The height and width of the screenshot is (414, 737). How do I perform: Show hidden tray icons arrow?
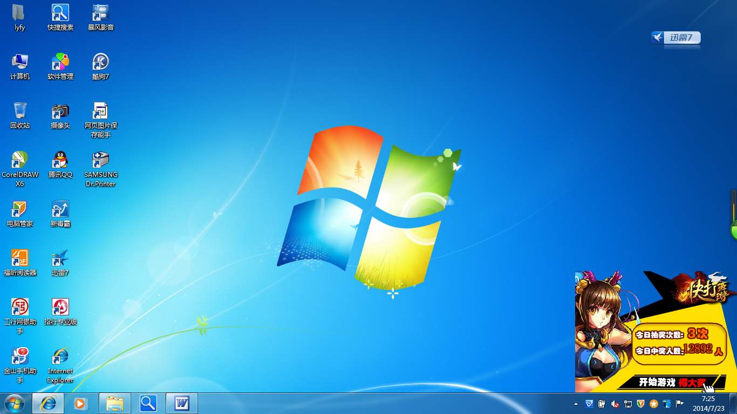[x=576, y=403]
